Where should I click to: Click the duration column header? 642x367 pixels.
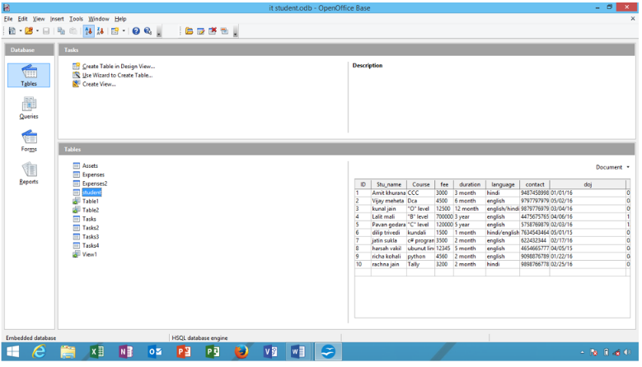point(470,184)
